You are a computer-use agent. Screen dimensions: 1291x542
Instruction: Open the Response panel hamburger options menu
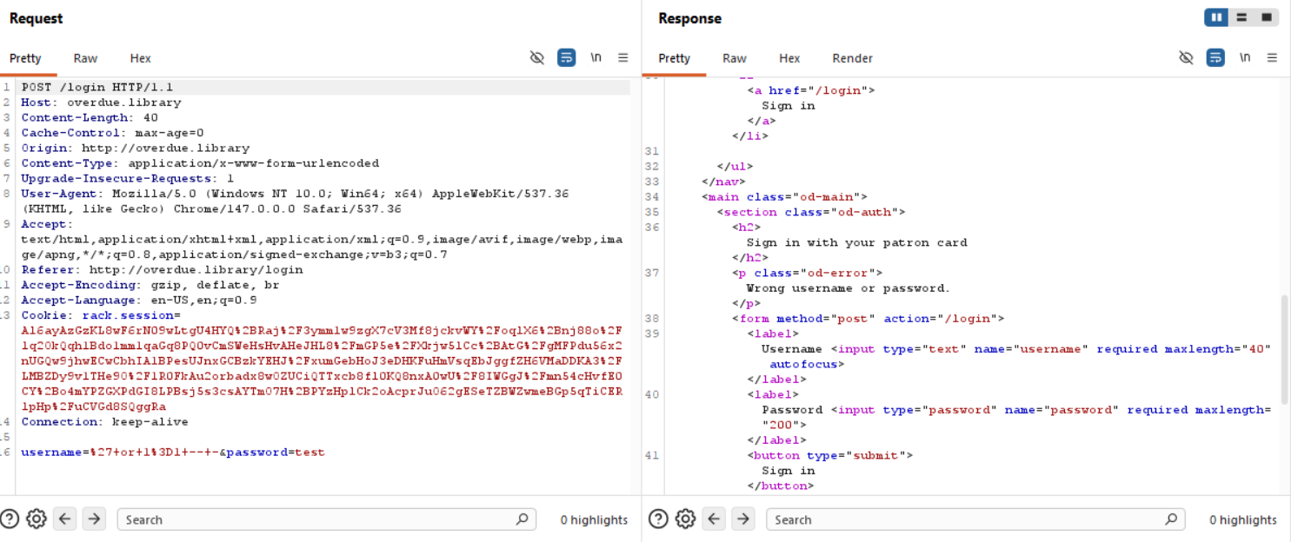1272,58
